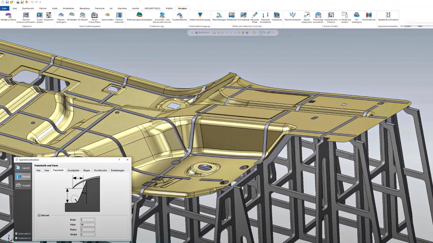Disable the Automatisch option
The height and width of the screenshot is (243, 433).
pyautogui.click(x=16, y=233)
